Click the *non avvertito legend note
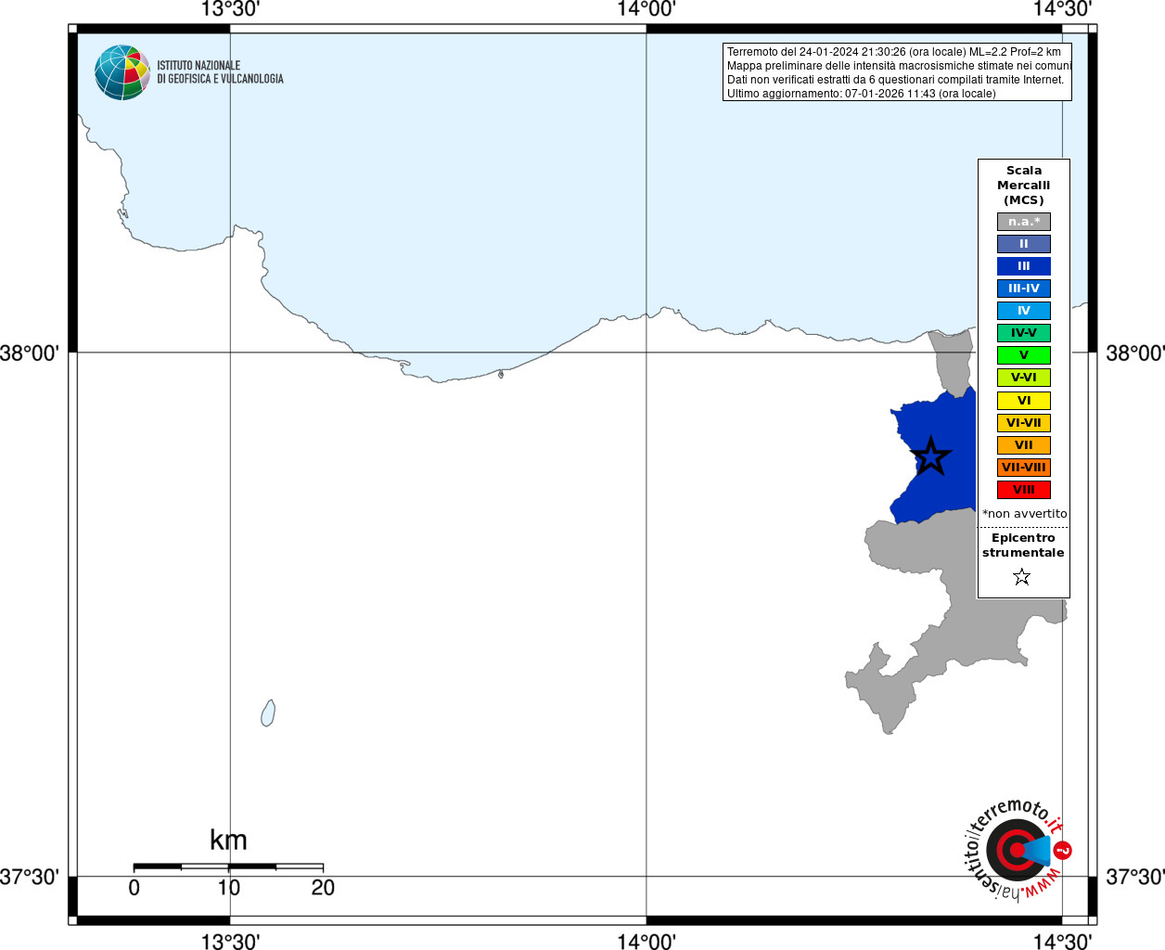The height and width of the screenshot is (950, 1165). pyautogui.click(x=1025, y=514)
